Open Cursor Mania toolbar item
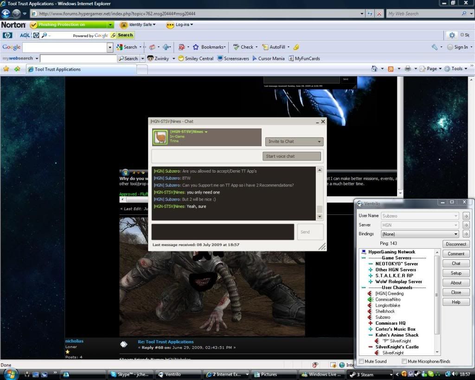 point(269,58)
